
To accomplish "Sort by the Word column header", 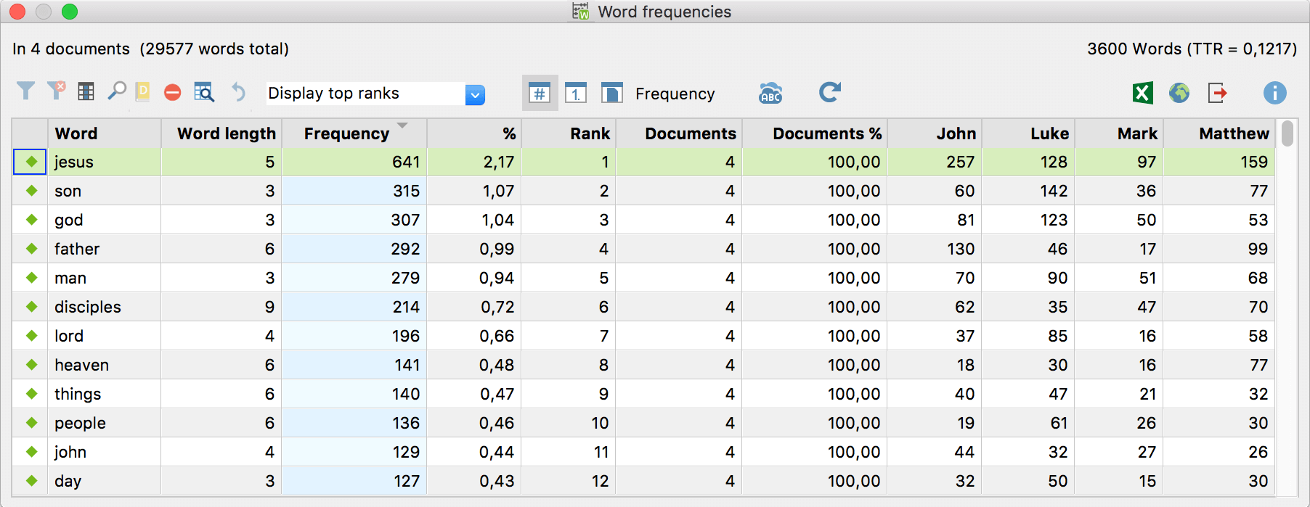I will [105, 133].
